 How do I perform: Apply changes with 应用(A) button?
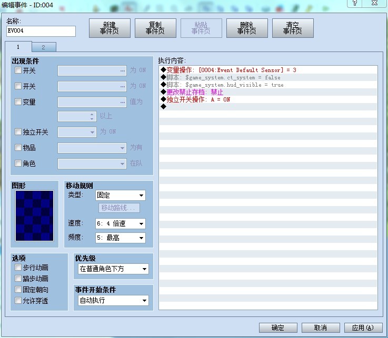363,328
